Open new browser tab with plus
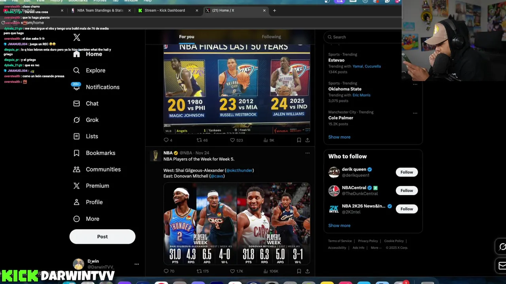The width and height of the screenshot is (506, 284). point(274,10)
